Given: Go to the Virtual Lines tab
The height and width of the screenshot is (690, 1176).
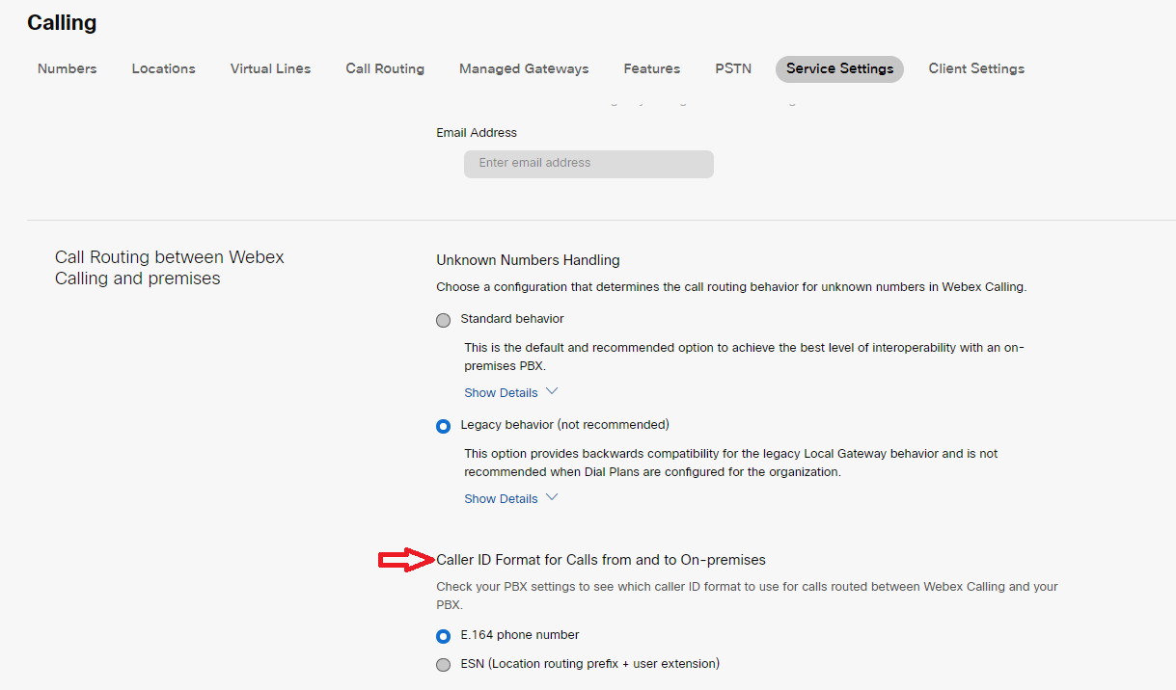Looking at the screenshot, I should (x=270, y=68).
